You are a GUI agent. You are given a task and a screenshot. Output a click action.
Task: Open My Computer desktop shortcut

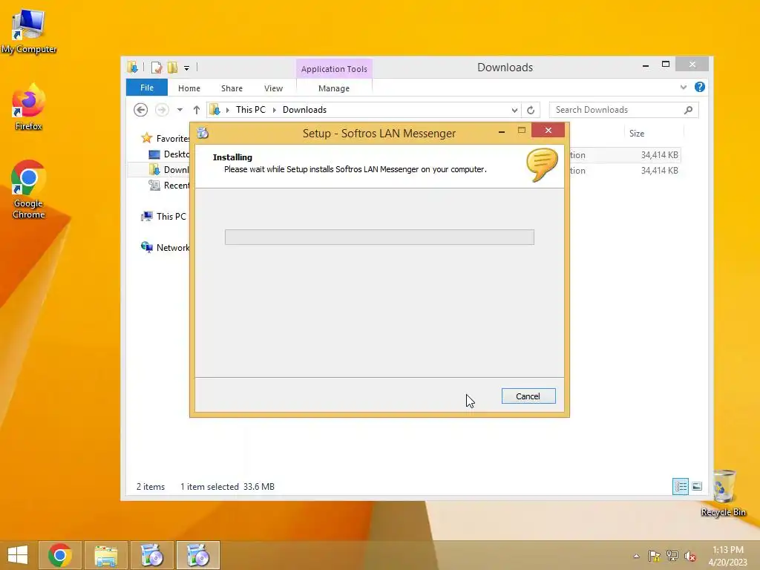coord(29,31)
